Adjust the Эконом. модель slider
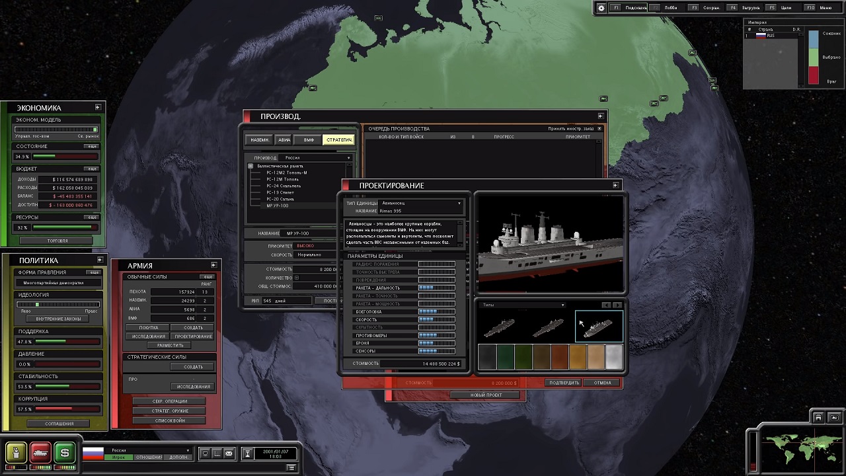 pyautogui.click(x=57, y=130)
